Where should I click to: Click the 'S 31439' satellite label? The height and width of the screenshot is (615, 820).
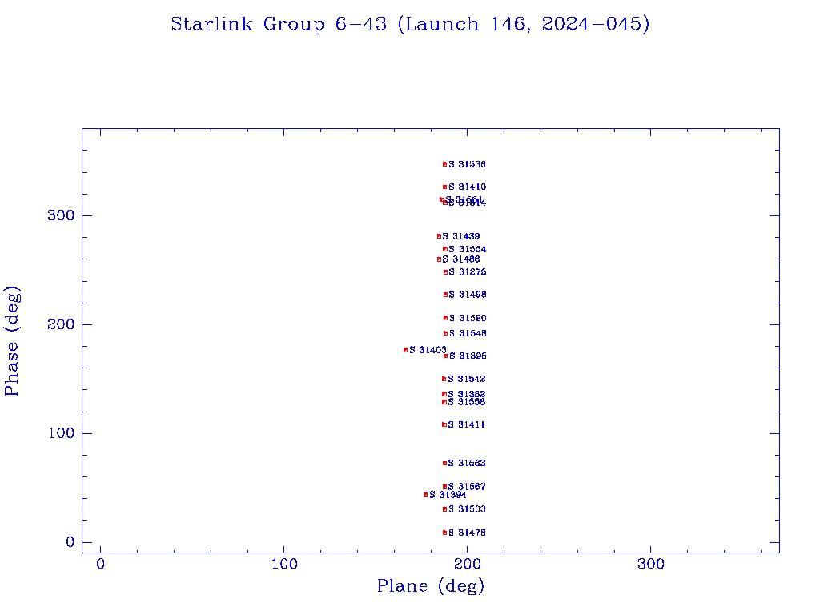click(460, 236)
